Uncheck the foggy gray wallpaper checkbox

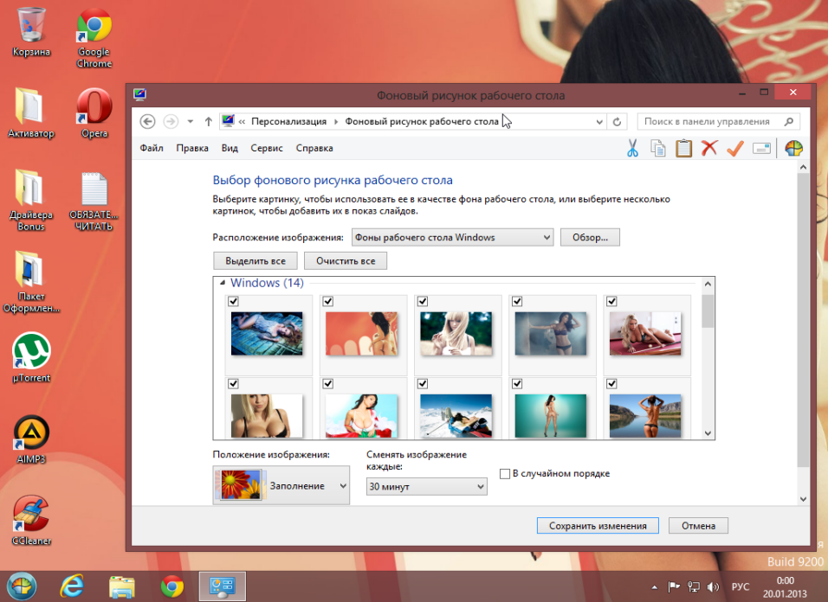(517, 301)
